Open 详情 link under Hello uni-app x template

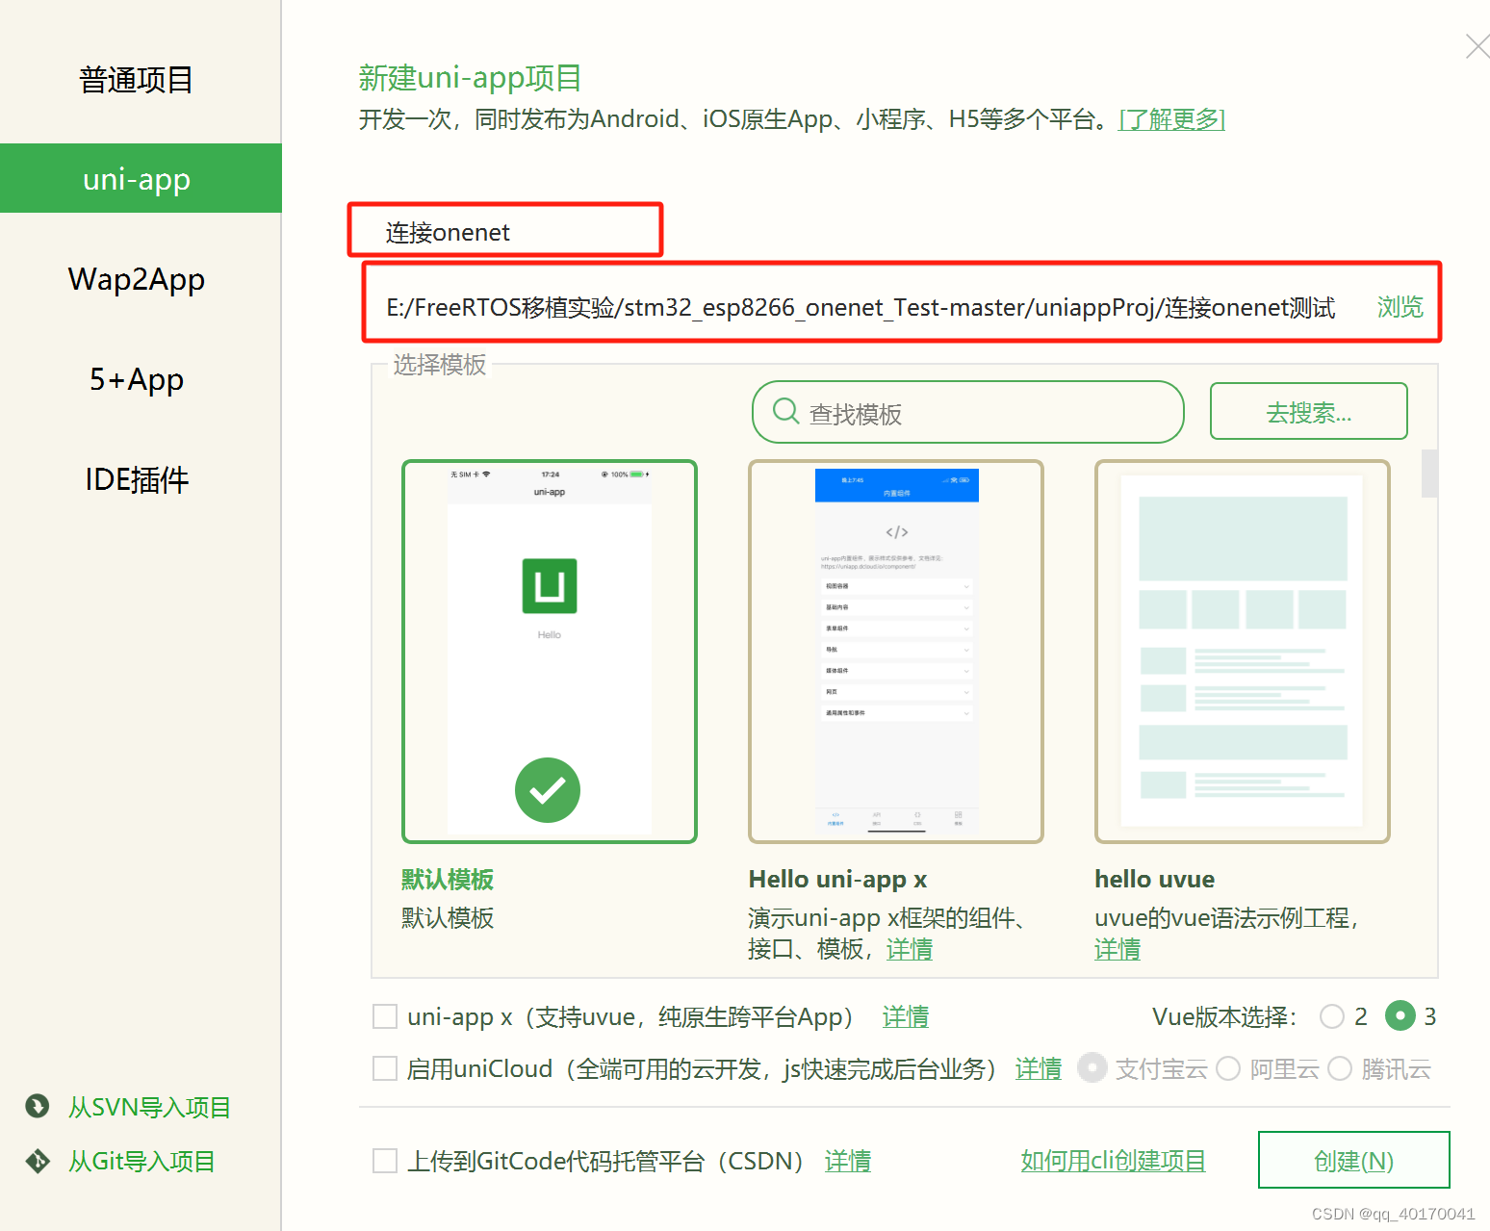pos(910,949)
